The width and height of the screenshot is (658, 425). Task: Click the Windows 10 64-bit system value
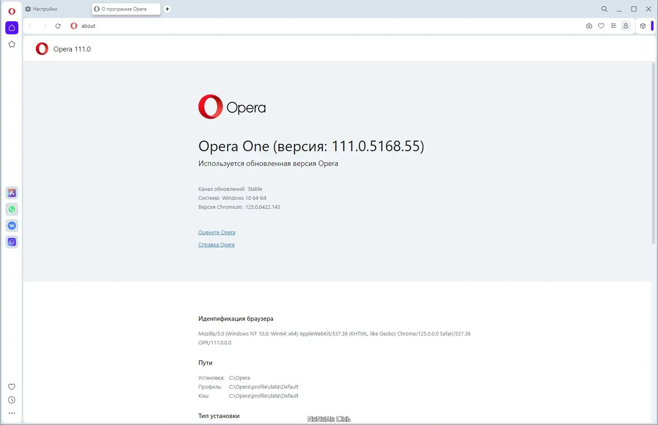[x=244, y=198]
